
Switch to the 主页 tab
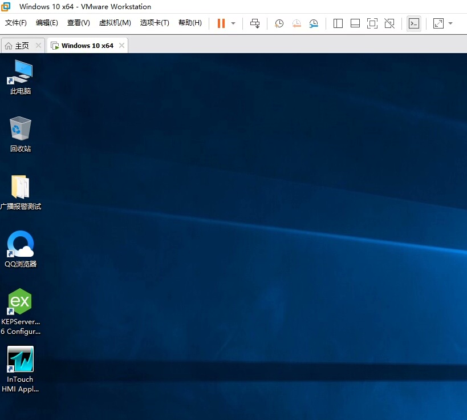click(x=17, y=46)
